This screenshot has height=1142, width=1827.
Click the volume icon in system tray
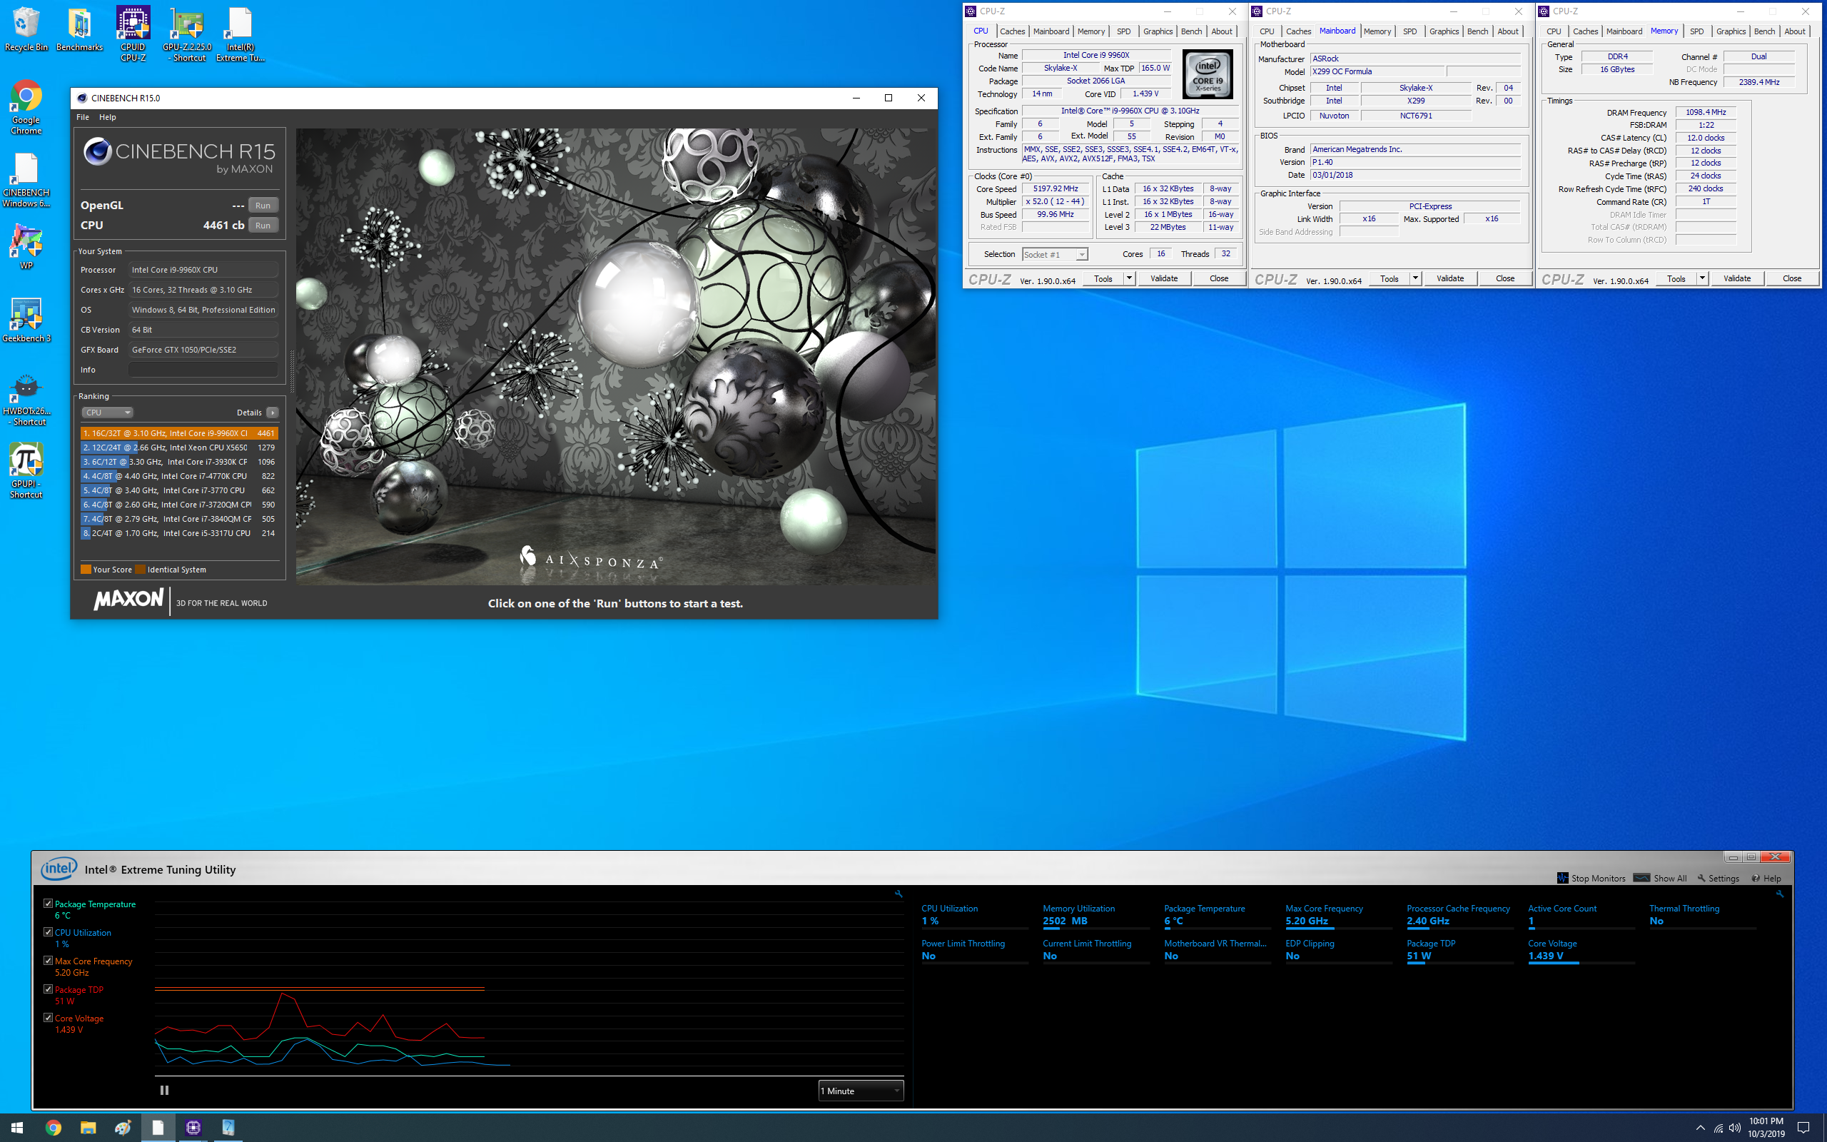[x=1735, y=1128]
